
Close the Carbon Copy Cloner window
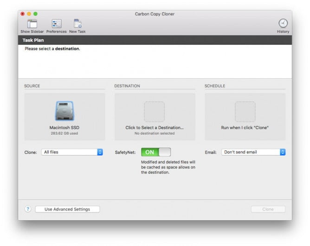tap(23, 14)
